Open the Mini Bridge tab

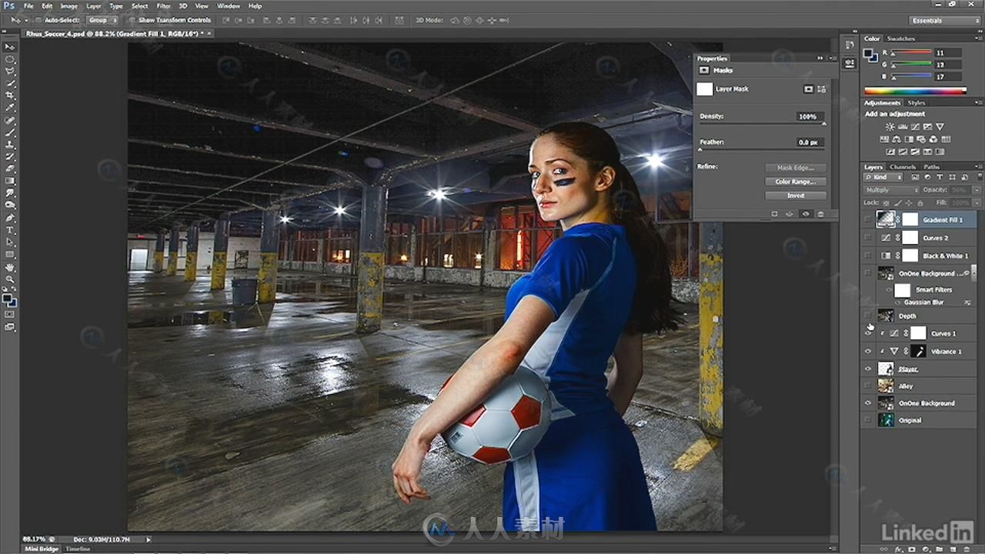[42, 549]
